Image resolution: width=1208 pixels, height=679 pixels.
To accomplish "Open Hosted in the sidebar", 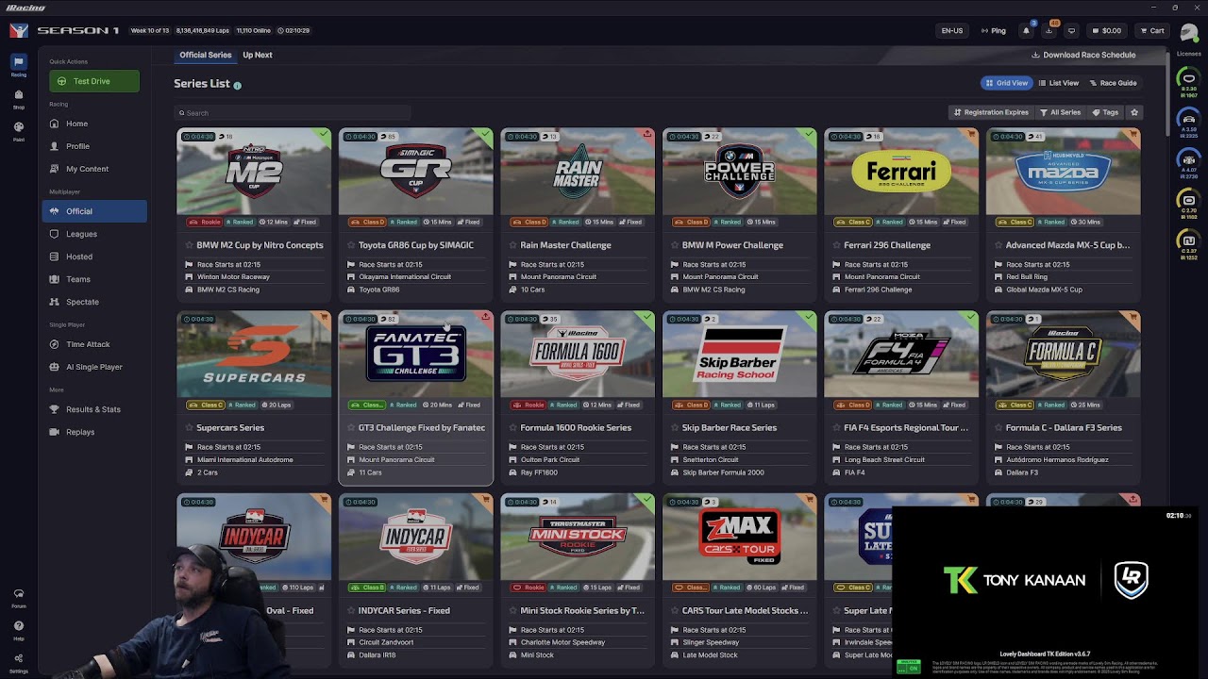I will [94, 257].
